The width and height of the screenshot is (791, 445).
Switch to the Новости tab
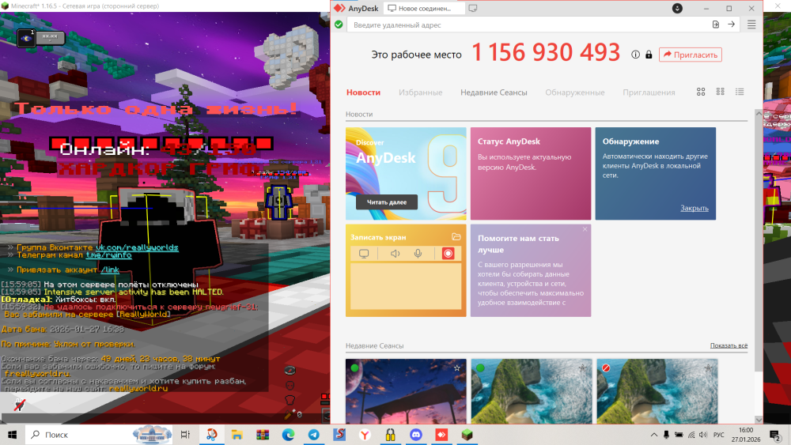coord(363,92)
